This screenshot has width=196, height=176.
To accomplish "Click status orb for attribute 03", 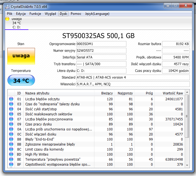I will (11, 104).
